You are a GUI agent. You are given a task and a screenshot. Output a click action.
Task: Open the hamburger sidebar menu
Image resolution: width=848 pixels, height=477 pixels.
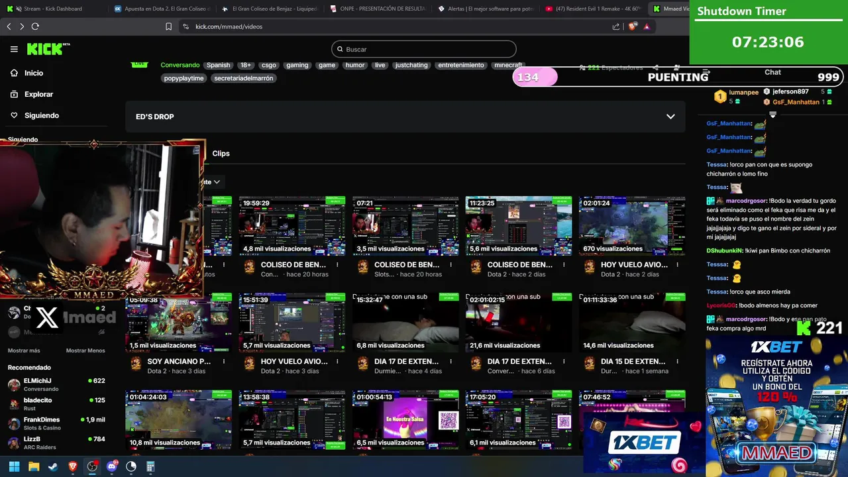[14, 49]
